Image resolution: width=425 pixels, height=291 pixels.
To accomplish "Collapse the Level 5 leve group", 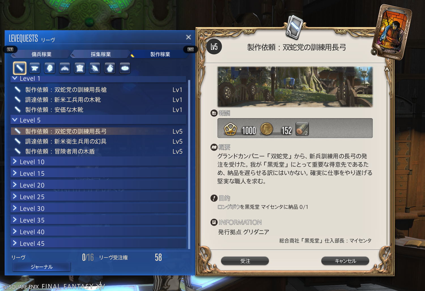I will [98, 120].
